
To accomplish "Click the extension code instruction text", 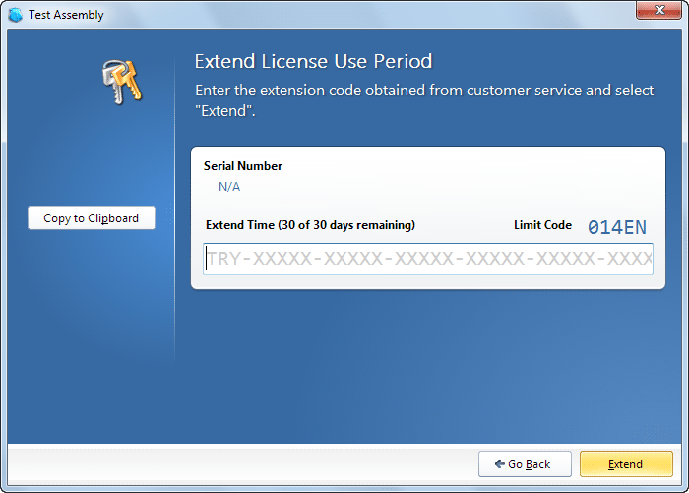I will 424,100.
